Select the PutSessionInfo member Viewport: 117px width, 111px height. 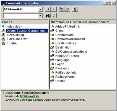pos(66,73)
